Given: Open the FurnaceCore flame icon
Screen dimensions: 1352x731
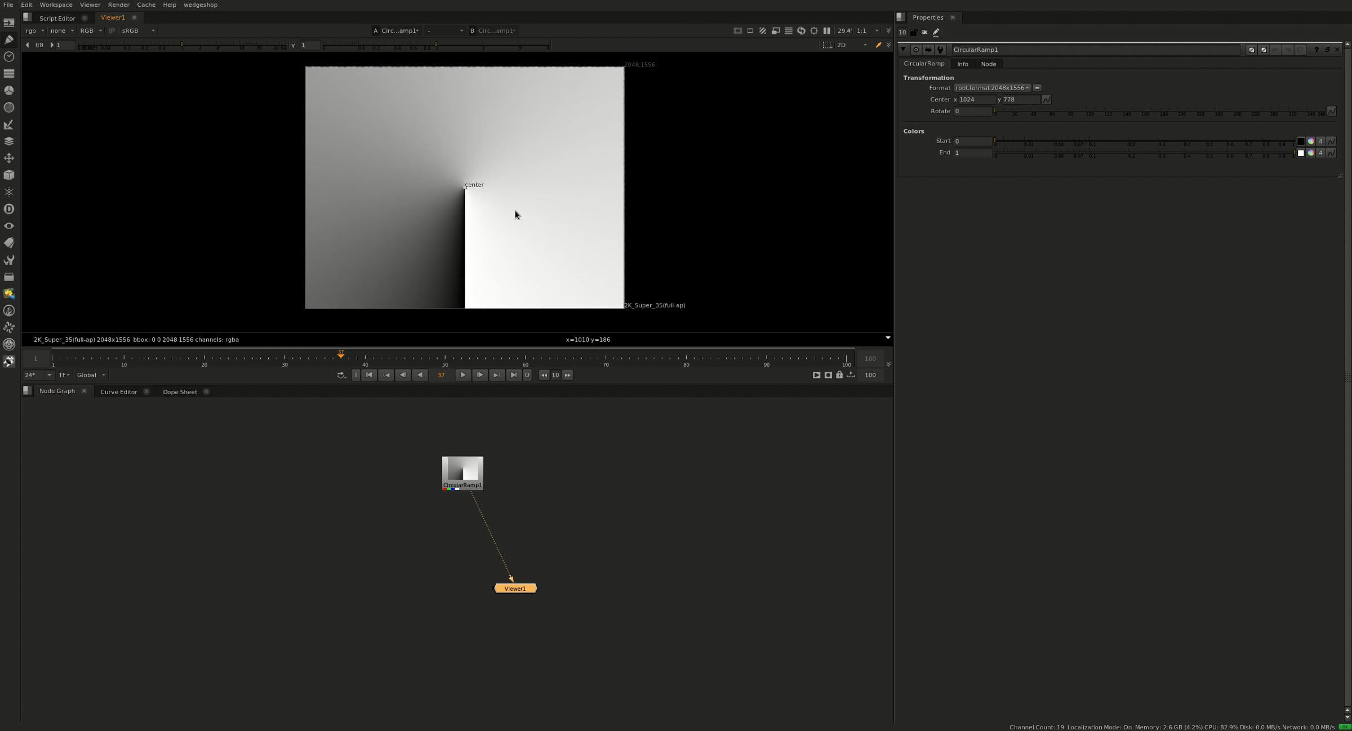Looking at the screenshot, I should (x=9, y=310).
